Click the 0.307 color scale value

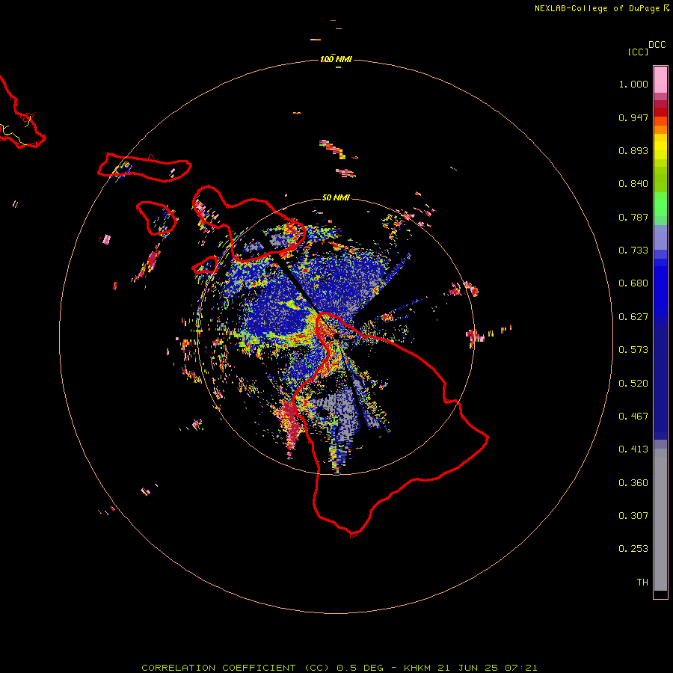point(633,516)
